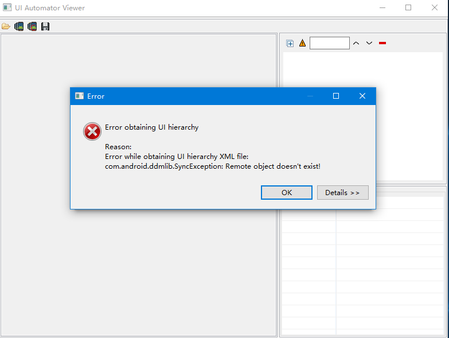Expand all nodes with the plus icon
The image size is (449, 338).
coord(290,43)
